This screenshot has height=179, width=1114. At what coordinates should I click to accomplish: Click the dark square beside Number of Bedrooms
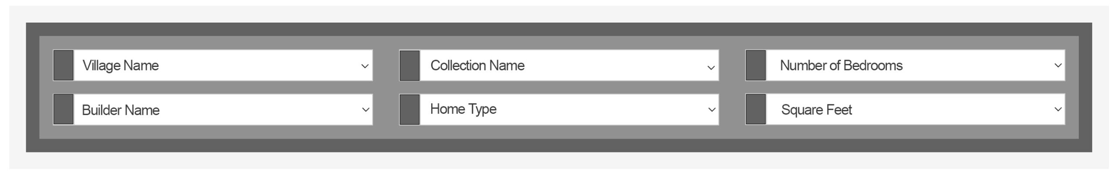tap(755, 65)
